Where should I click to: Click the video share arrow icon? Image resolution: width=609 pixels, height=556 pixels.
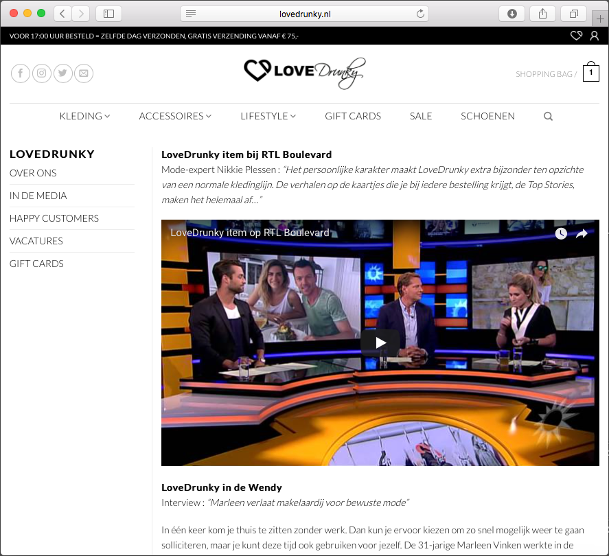(x=582, y=233)
